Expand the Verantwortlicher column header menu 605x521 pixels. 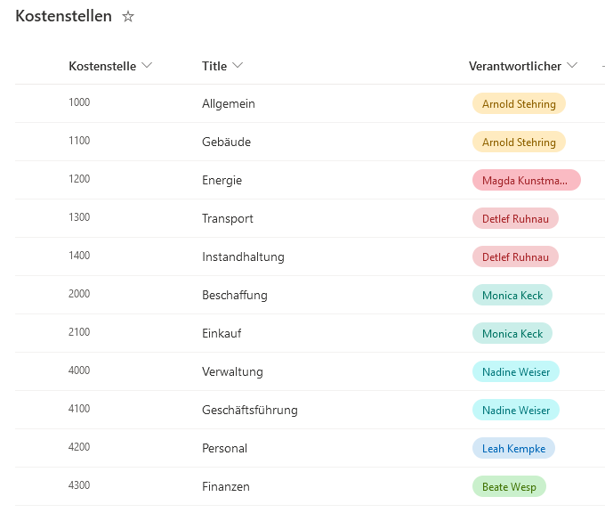point(572,66)
